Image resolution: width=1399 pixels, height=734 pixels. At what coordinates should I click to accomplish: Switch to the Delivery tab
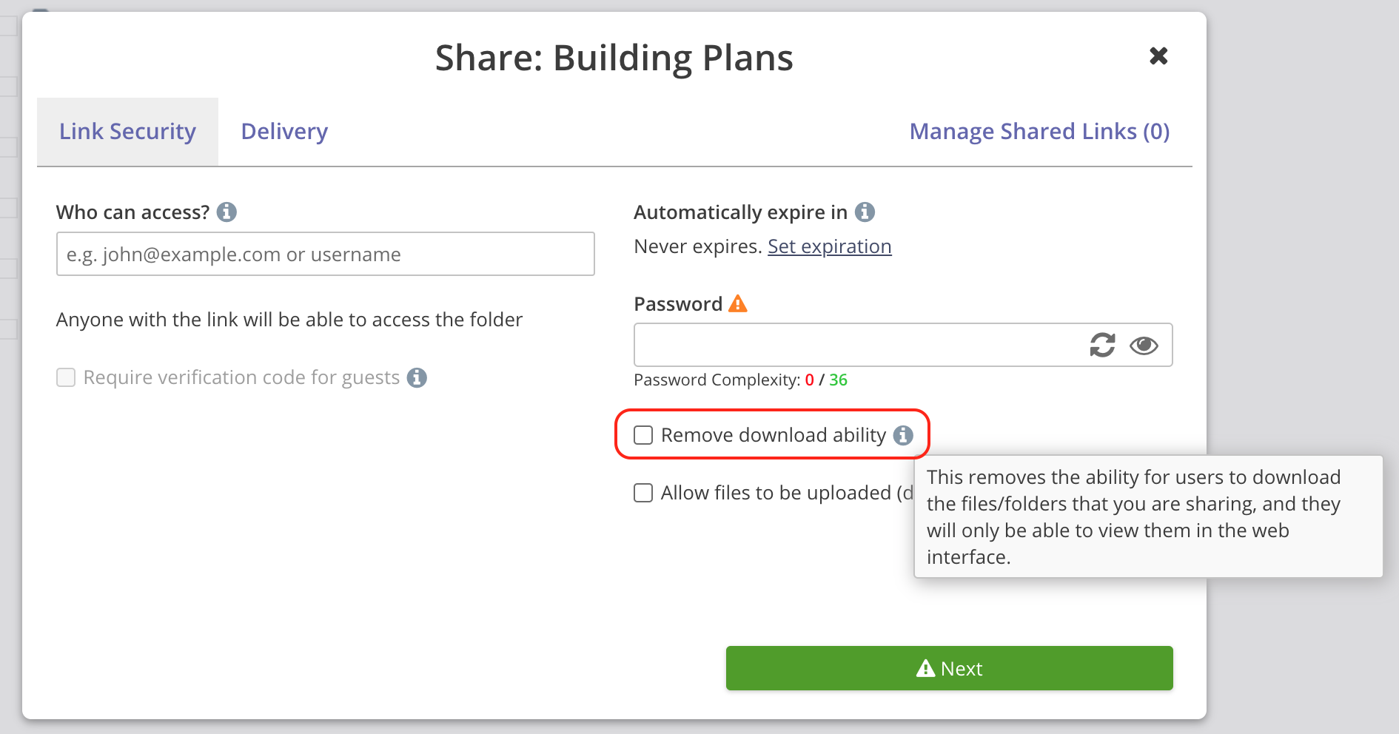[284, 131]
